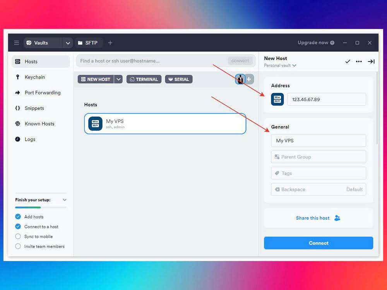
Task: Click the NEW HOST button
Action: 96,79
